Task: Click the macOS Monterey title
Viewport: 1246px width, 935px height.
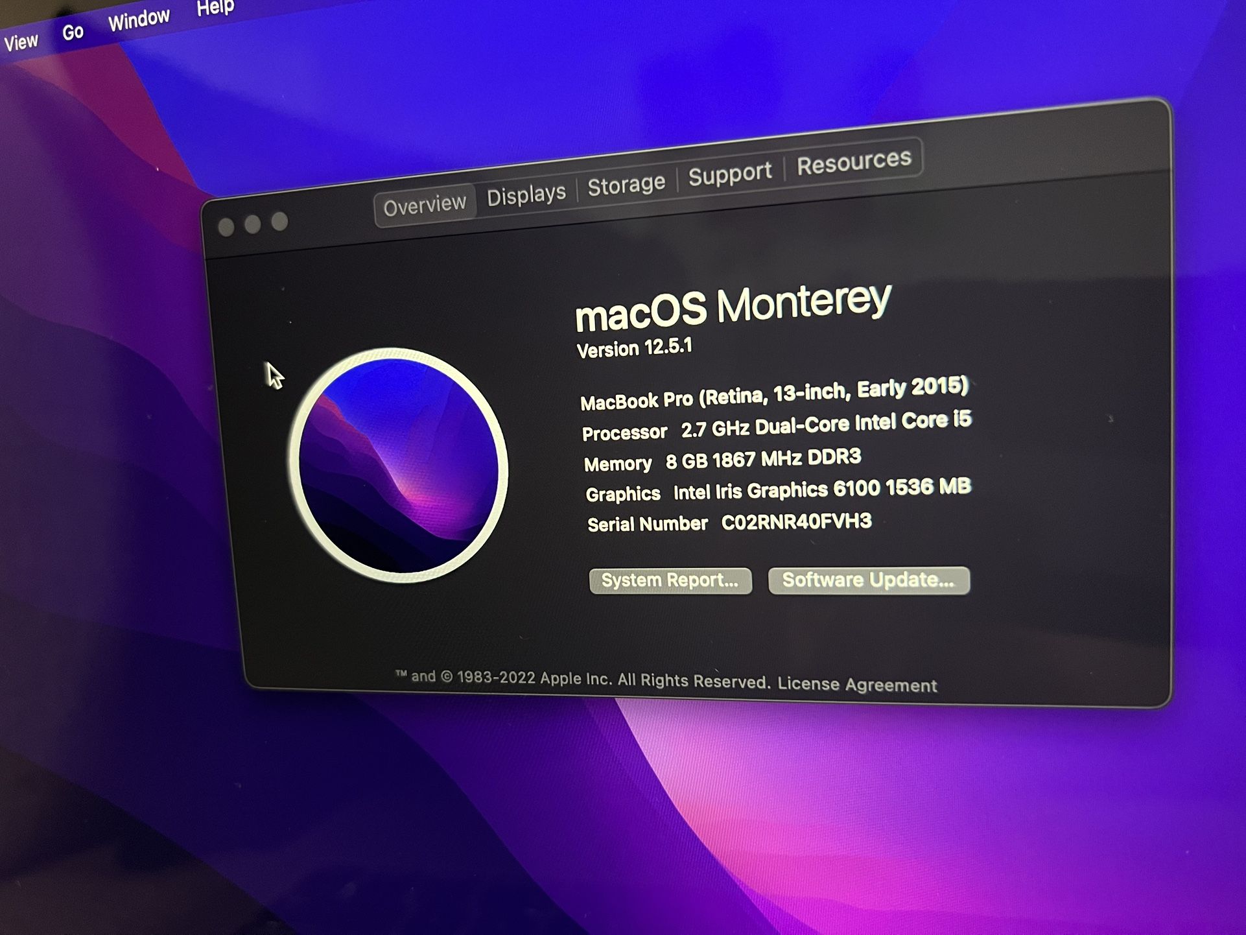Action: click(733, 307)
